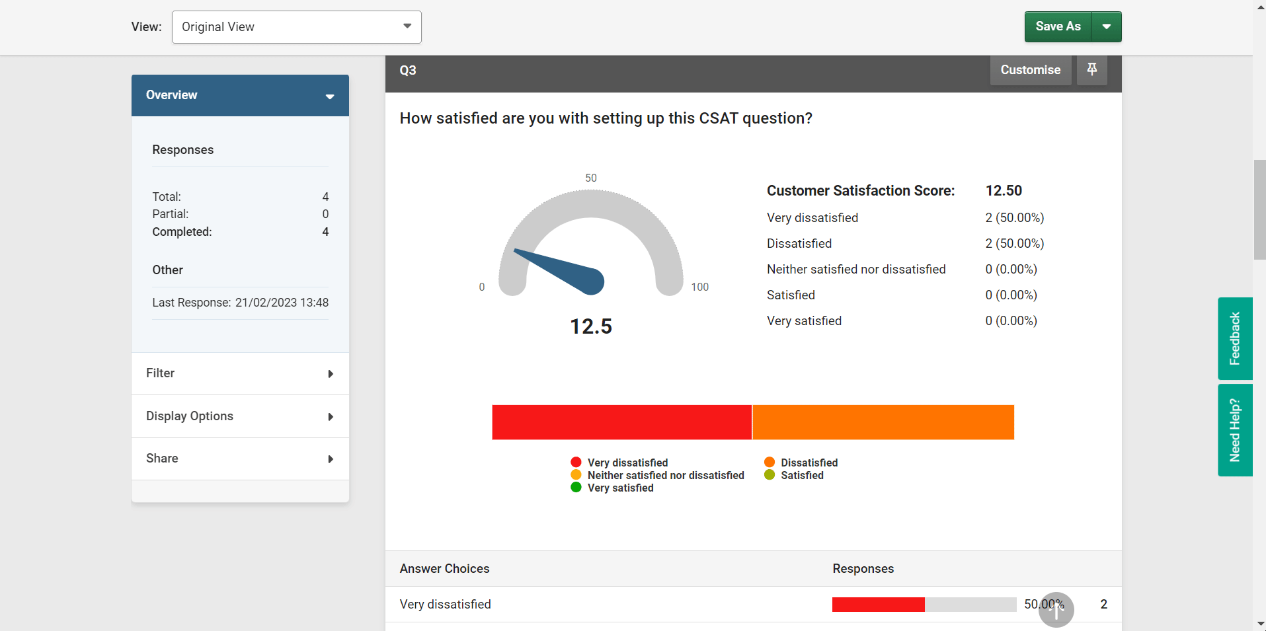Screen dimensions: 1266x631
Task: Open the Save As dropdown arrow
Action: click(x=1106, y=26)
